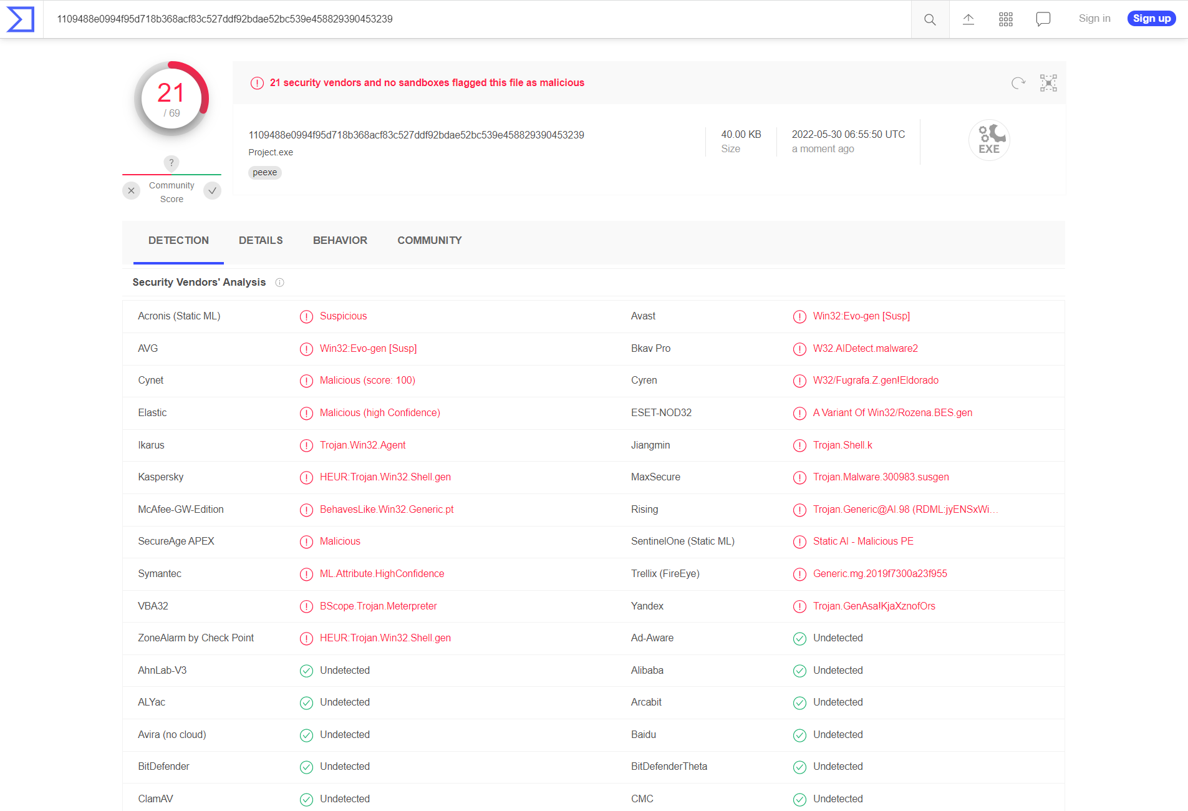1188x811 pixels.
Task: Open the apps grid menu icon
Action: [x=1005, y=19]
